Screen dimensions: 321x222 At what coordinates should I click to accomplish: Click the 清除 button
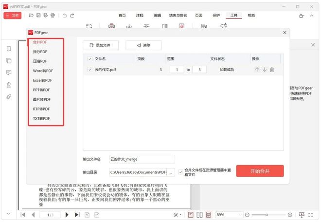143,45
